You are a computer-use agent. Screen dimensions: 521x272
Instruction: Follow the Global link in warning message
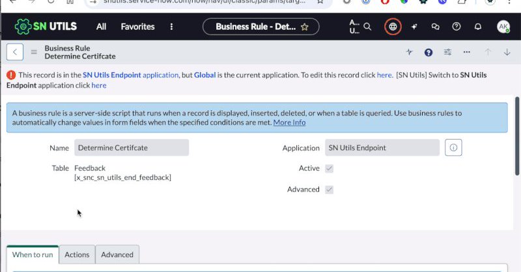(x=204, y=75)
